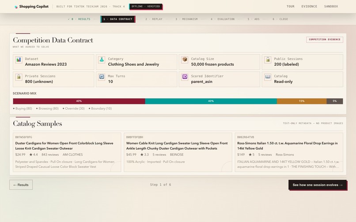The height and width of the screenshot is (222, 356).
Task: Click the 800 (unknown) value
Action: point(39,81)
